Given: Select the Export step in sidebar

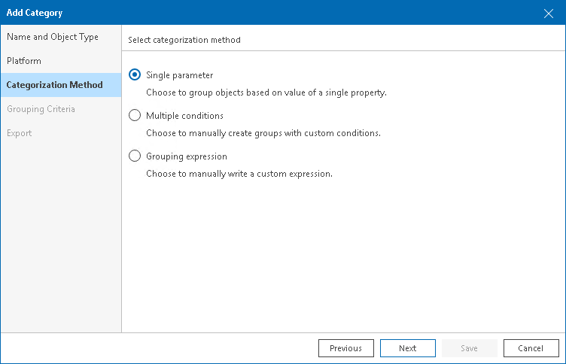Looking at the screenshot, I should [20, 133].
